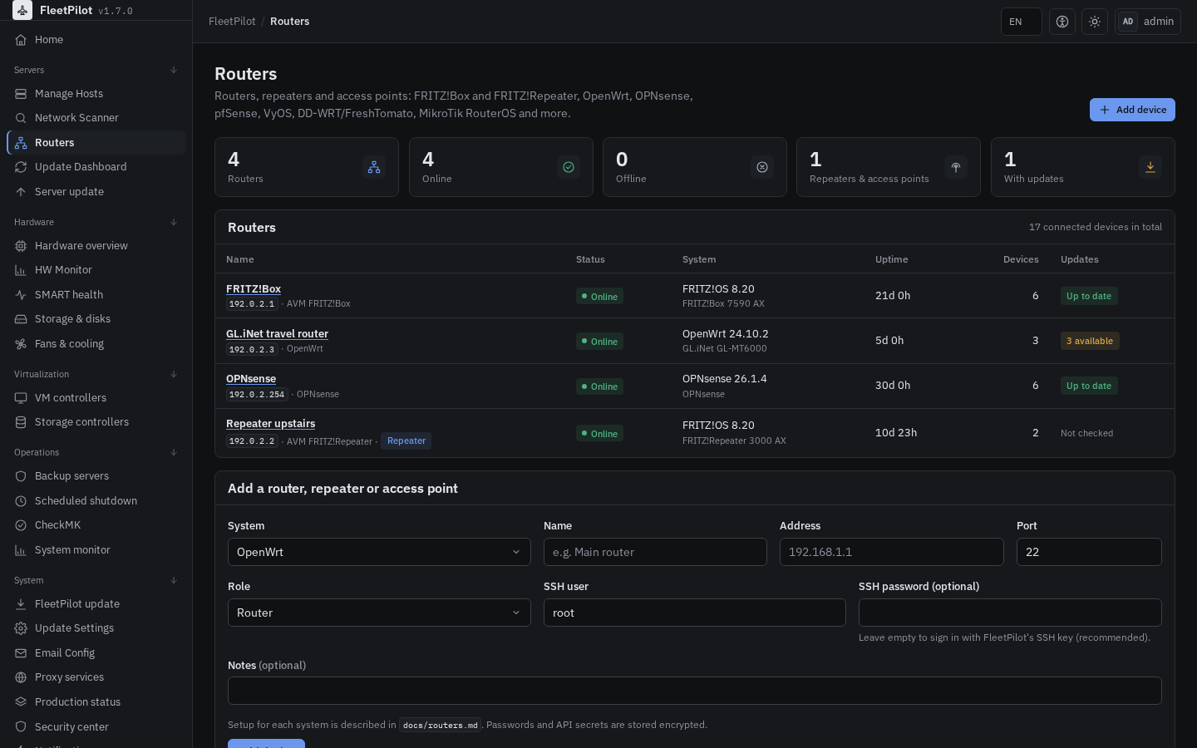Image resolution: width=1197 pixels, height=748 pixels.
Task: Open the admin user menu
Action: pos(1148,22)
